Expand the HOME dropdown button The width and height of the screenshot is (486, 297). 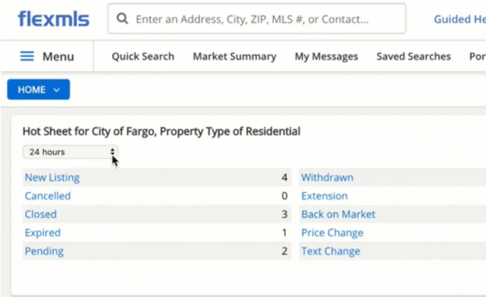[38, 90]
